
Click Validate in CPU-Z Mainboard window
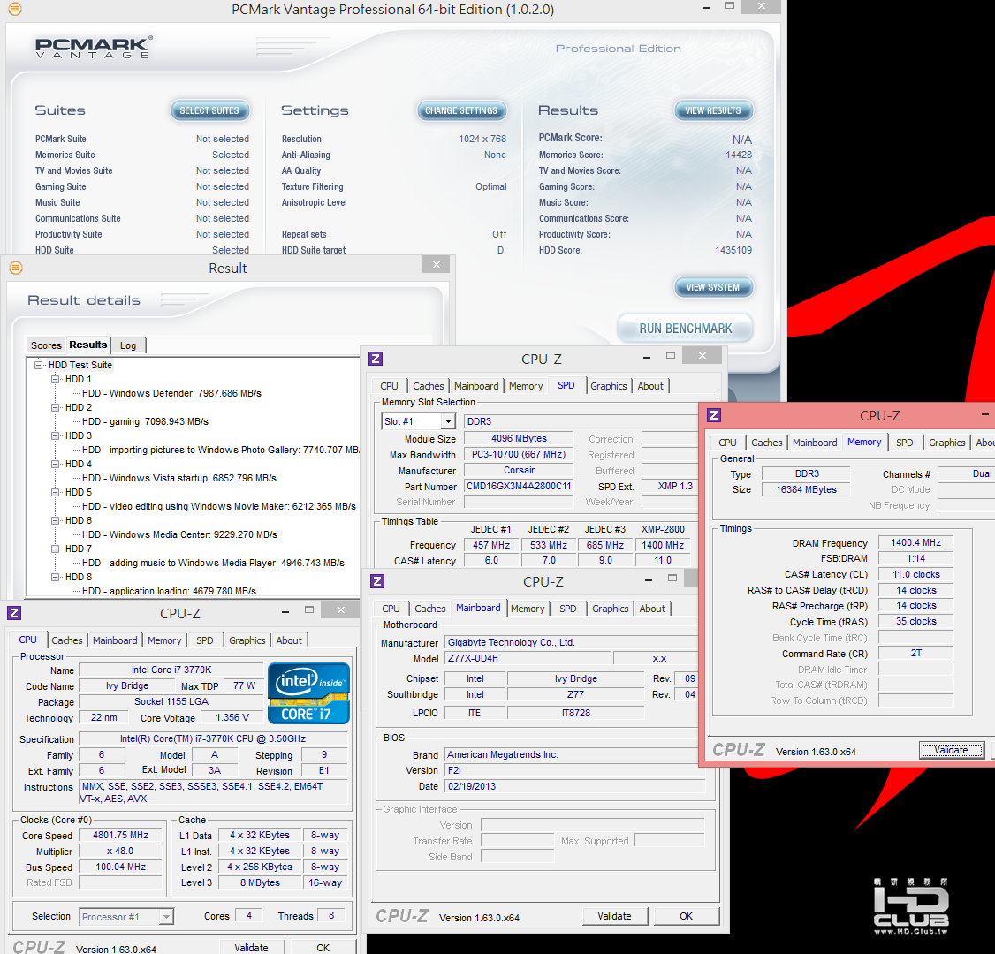point(614,916)
